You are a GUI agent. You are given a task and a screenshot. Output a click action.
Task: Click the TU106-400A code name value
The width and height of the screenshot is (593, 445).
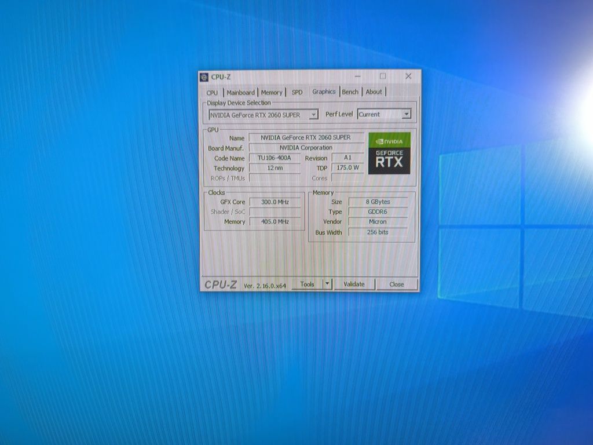point(274,158)
